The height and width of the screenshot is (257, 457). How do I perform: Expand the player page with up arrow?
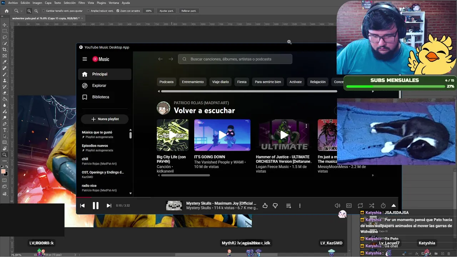(x=393, y=206)
